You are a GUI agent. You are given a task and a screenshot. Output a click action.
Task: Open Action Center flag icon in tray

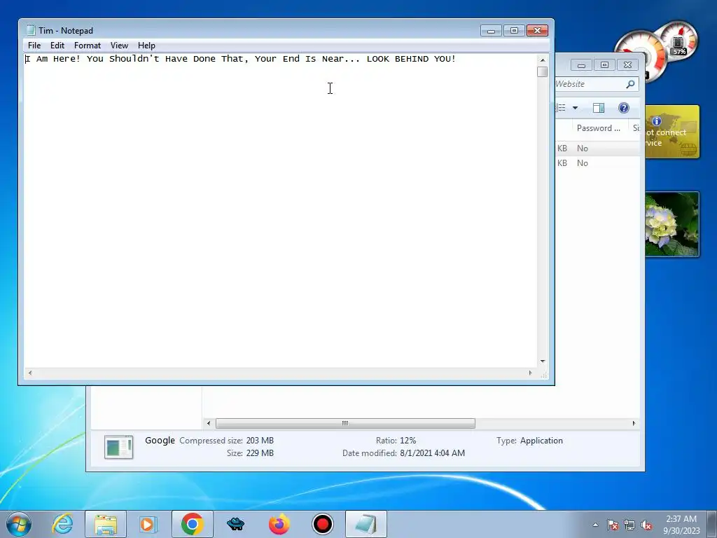[613, 525]
